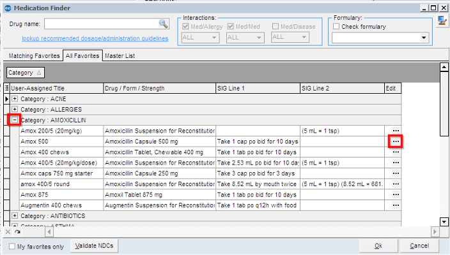Click the drug name search magnifier icon
Viewport: 450px width, 255px height.
pyautogui.click(x=163, y=24)
